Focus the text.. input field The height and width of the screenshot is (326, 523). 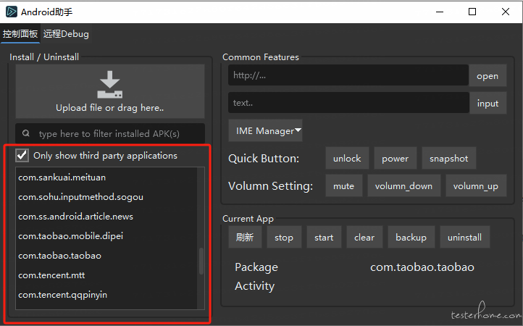[348, 103]
